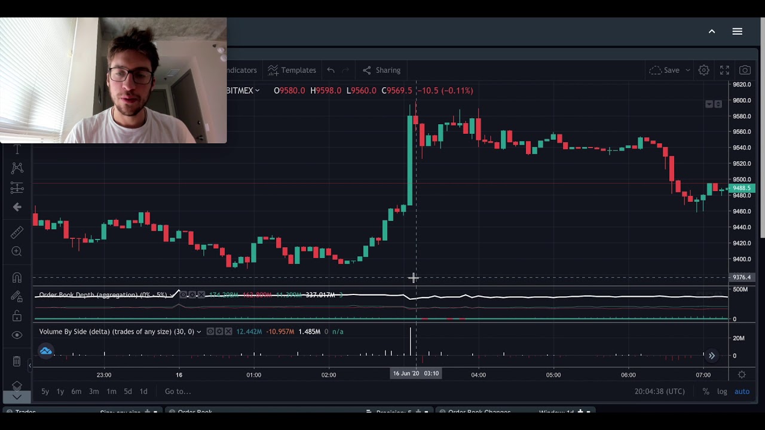Open the hamburger menu at top right
The width and height of the screenshot is (765, 430).
737,32
